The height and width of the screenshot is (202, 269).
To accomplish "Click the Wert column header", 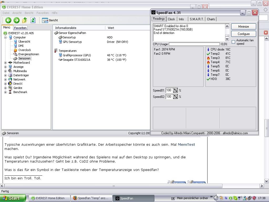I will (x=128, y=28).
